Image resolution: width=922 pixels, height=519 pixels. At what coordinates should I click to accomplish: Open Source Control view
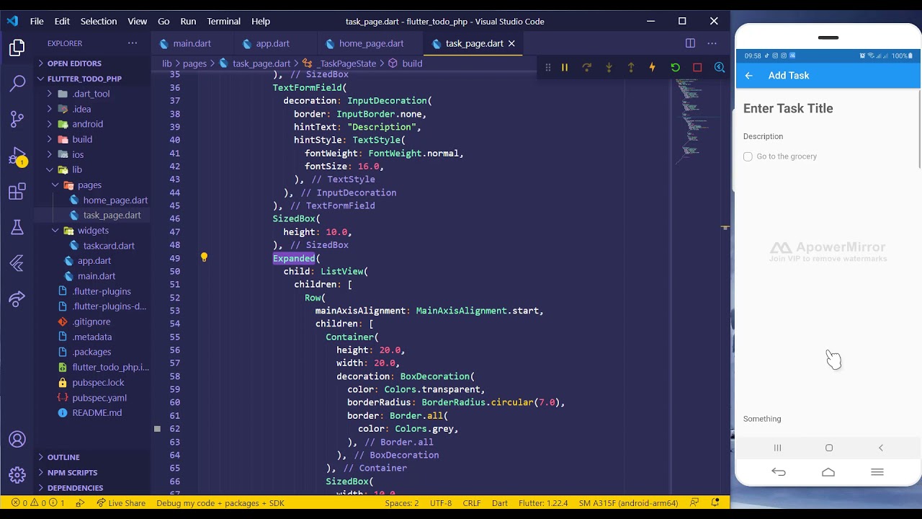pos(17,120)
